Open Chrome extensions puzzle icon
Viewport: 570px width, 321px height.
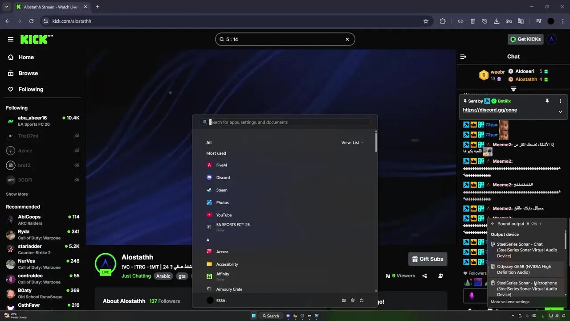[443, 21]
